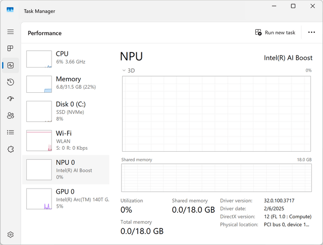Click the S: 0 R: 0 Kbps text
The width and height of the screenshot is (323, 245).
point(72,148)
